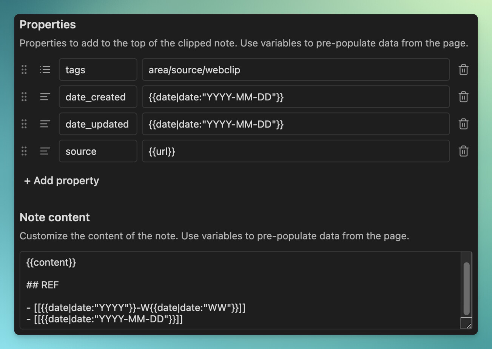Screen dimensions: 492x349
Task: Open the type picker next to the tags row
Action: [x=45, y=69]
